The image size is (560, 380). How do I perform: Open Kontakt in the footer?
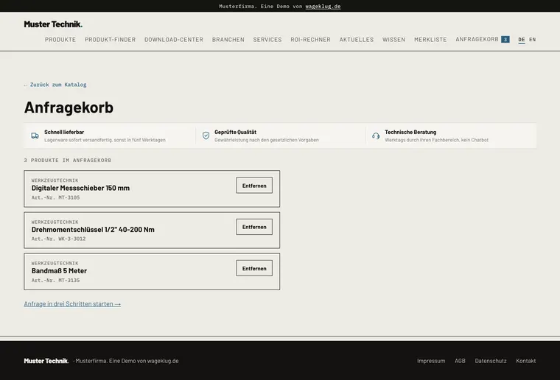(525, 361)
